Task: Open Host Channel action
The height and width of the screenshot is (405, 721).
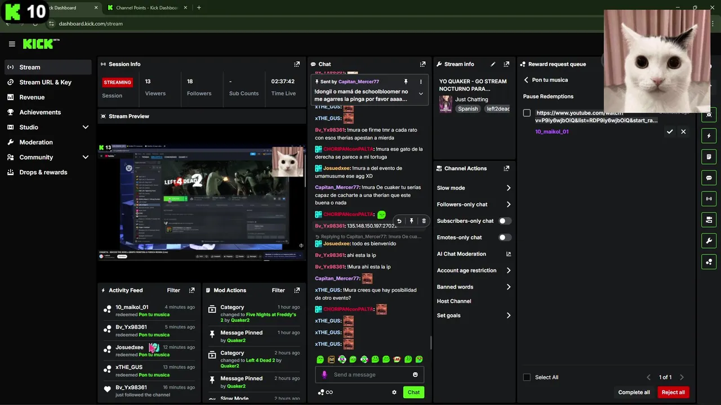Action: tap(454, 301)
